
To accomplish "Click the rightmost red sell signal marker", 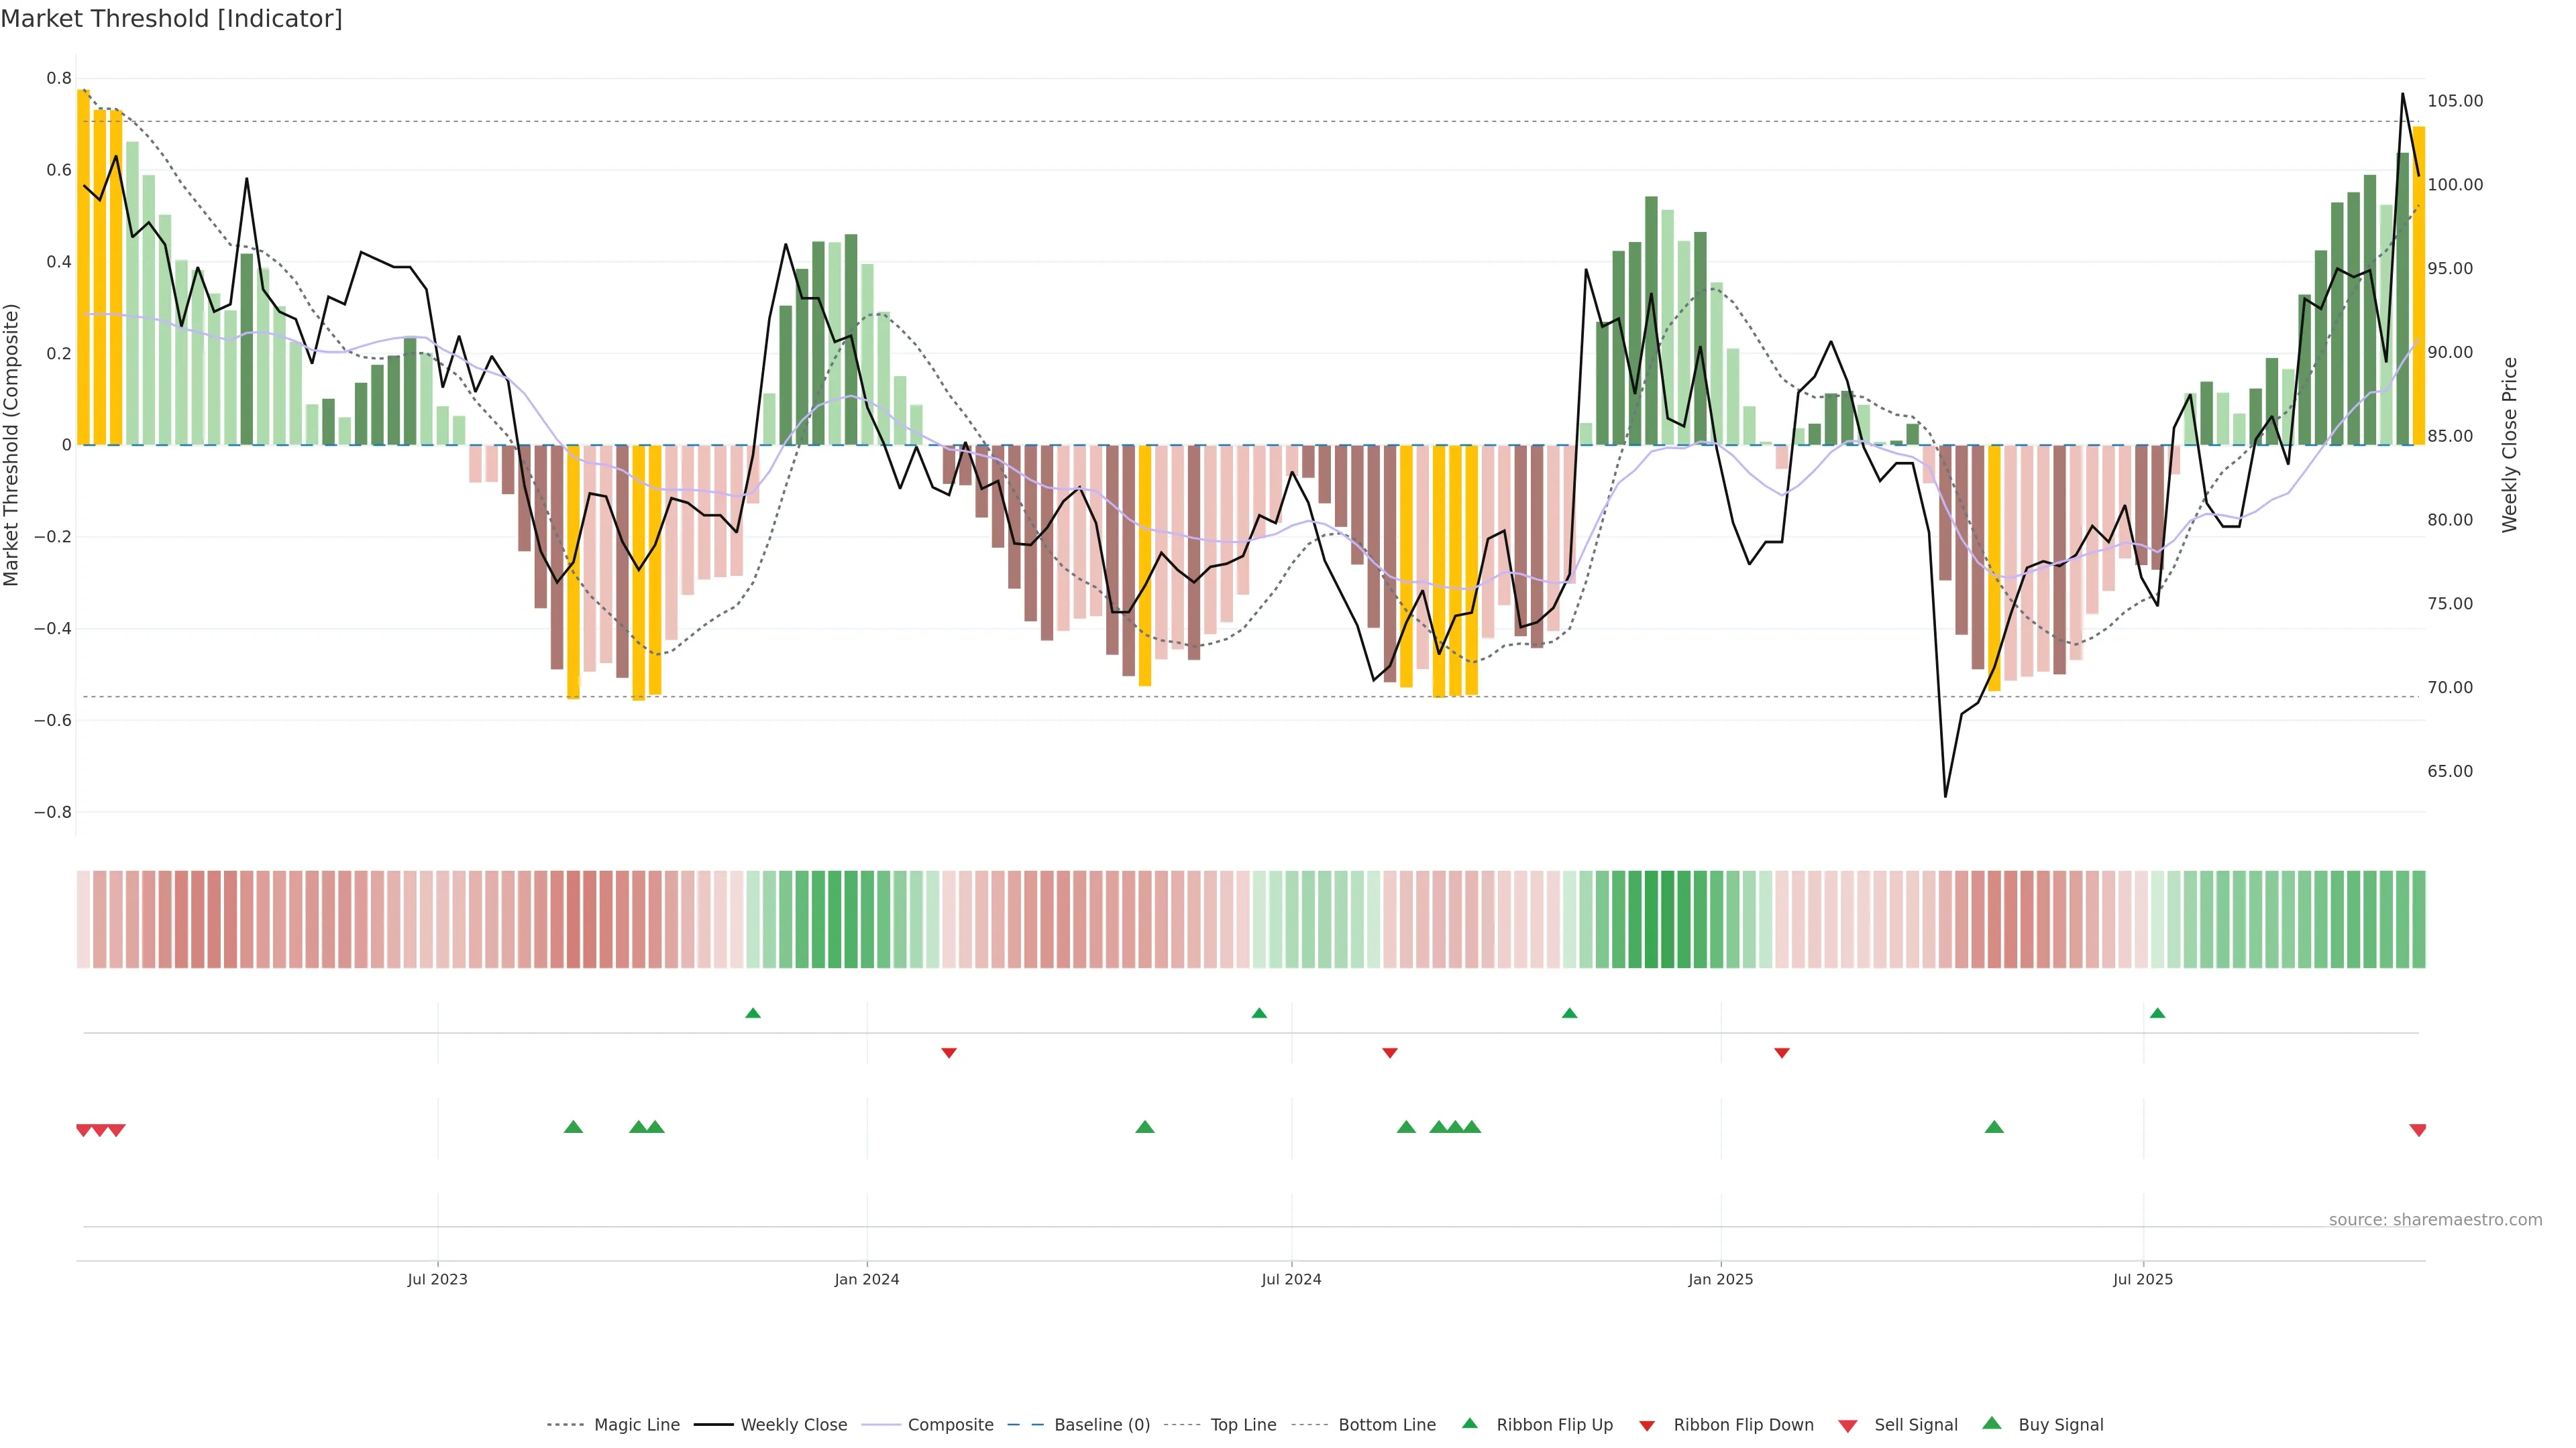I will pyautogui.click(x=2418, y=1130).
